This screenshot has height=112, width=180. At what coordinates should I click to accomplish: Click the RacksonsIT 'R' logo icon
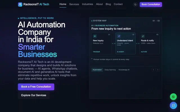click(20, 4)
